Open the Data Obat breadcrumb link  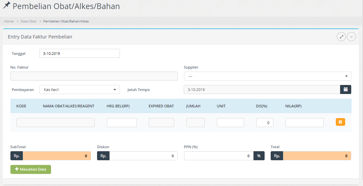(28, 21)
